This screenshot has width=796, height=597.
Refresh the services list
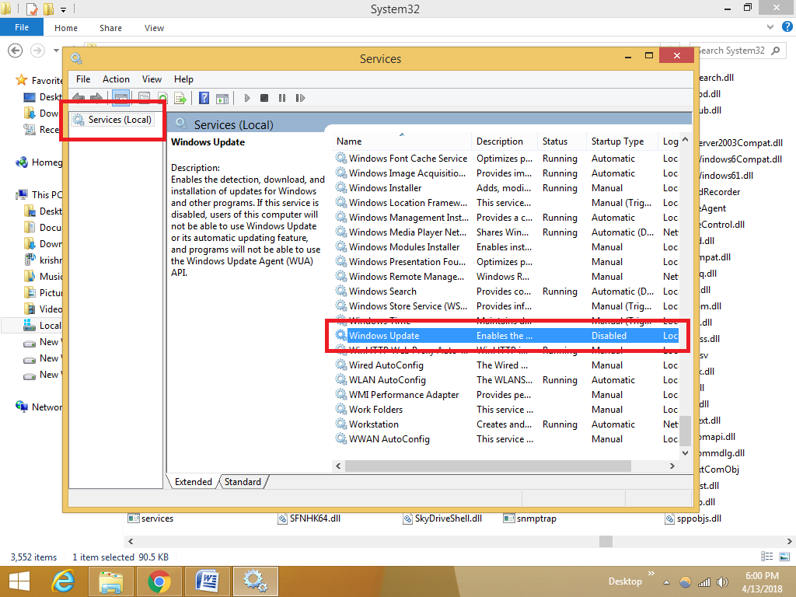163,97
